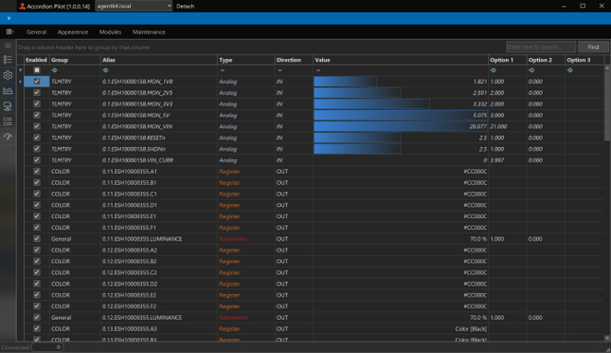Open the settings gear sidebar icon

[x=7, y=75]
